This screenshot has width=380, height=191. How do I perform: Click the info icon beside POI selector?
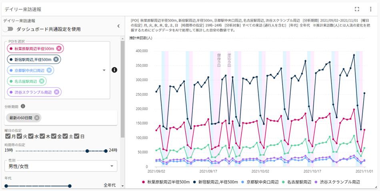coord(114,70)
